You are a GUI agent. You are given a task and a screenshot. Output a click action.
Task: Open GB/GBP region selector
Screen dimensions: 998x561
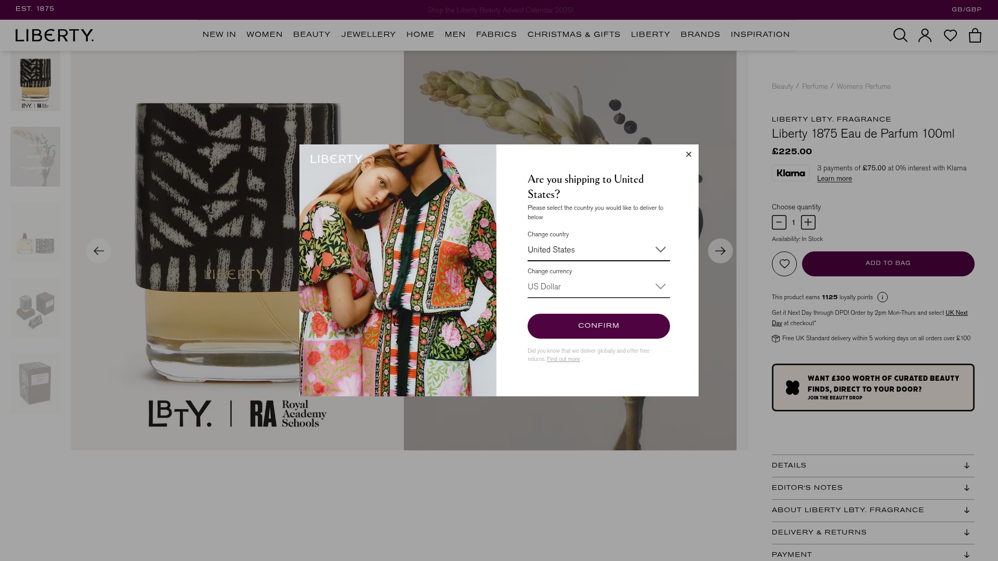(966, 10)
